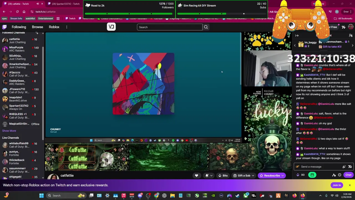Open the imaprblm1 BeamNG.drive channel
This screenshot has width=355, height=200.
point(22,99)
